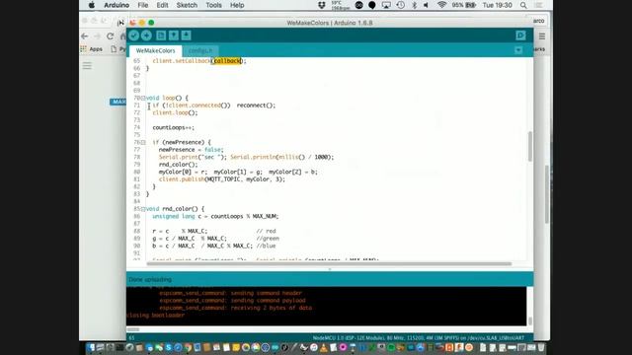The width and height of the screenshot is (632, 355).
Task: Click the Dropbox menu bar icon
Action: [x=322, y=5]
